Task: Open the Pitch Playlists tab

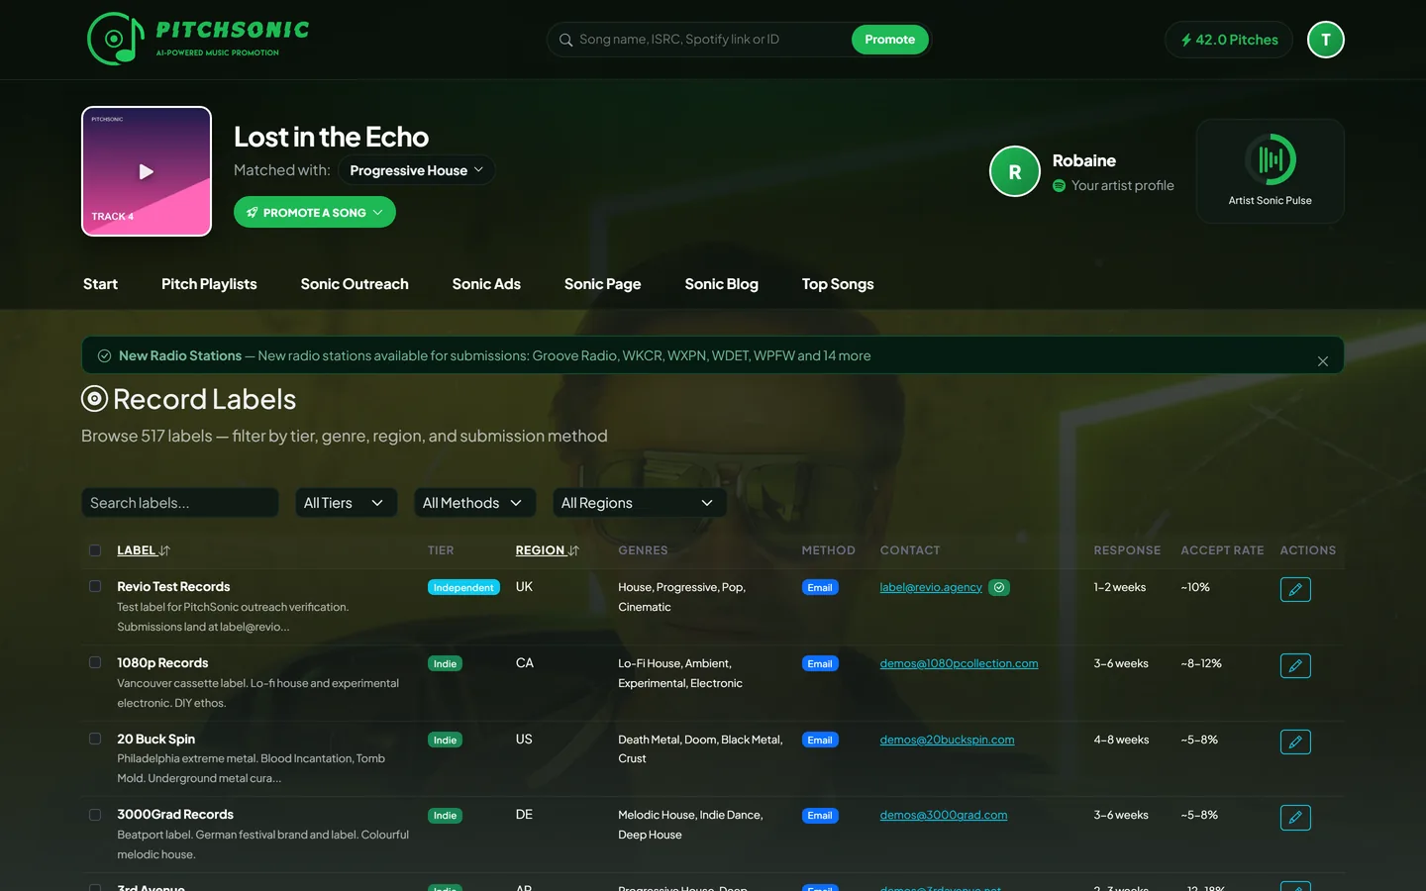Action: point(209,284)
